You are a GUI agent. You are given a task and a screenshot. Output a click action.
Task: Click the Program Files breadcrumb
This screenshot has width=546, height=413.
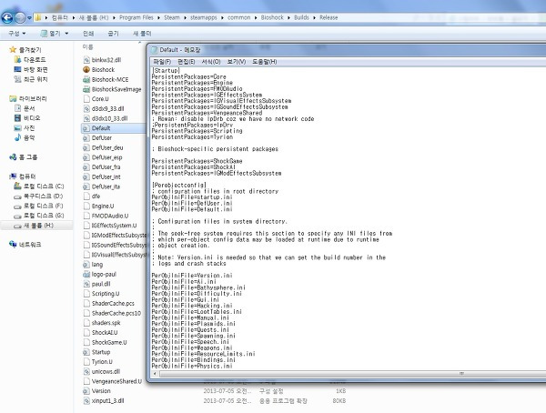pos(136,17)
